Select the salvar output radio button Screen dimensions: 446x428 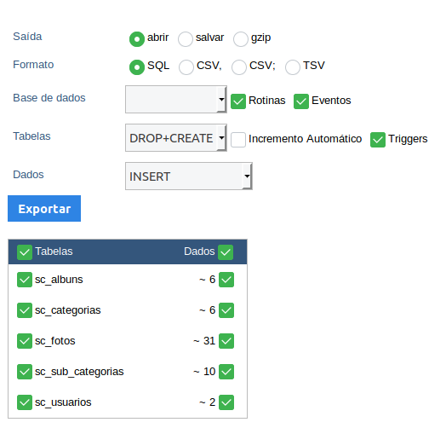coord(186,39)
